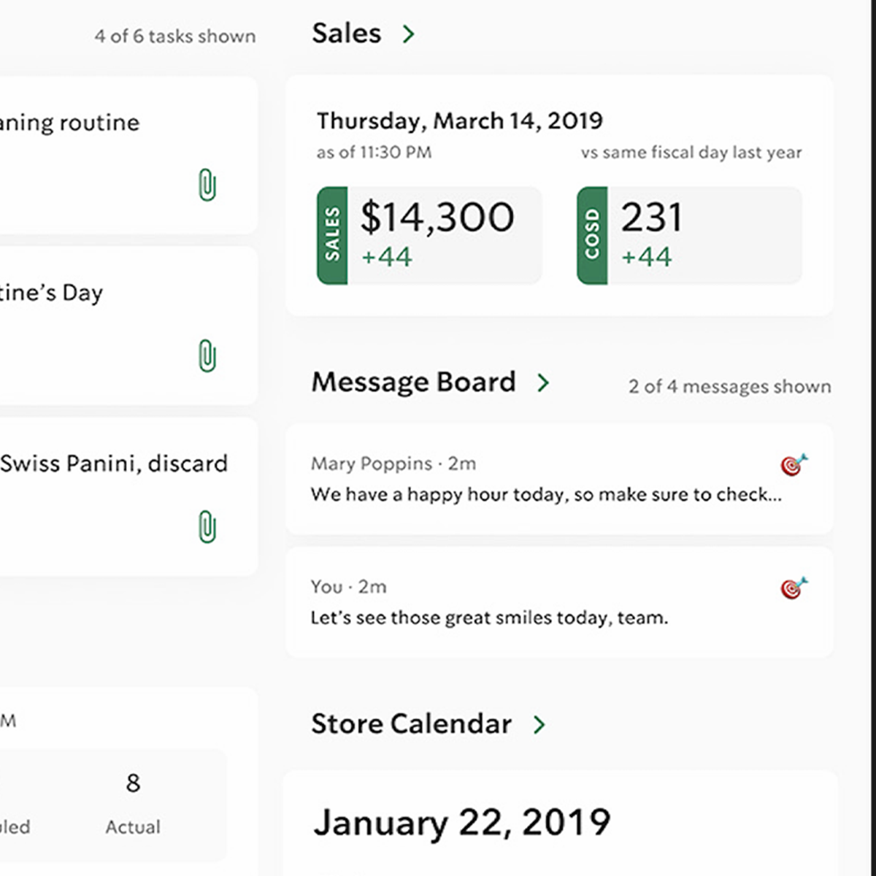
Task: Click target icon on your own message
Action: pos(794,587)
